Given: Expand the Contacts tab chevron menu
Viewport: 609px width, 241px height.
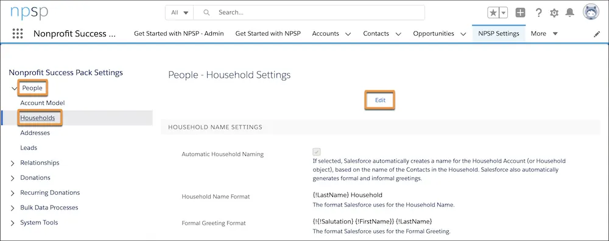Looking at the screenshot, I should (x=398, y=34).
